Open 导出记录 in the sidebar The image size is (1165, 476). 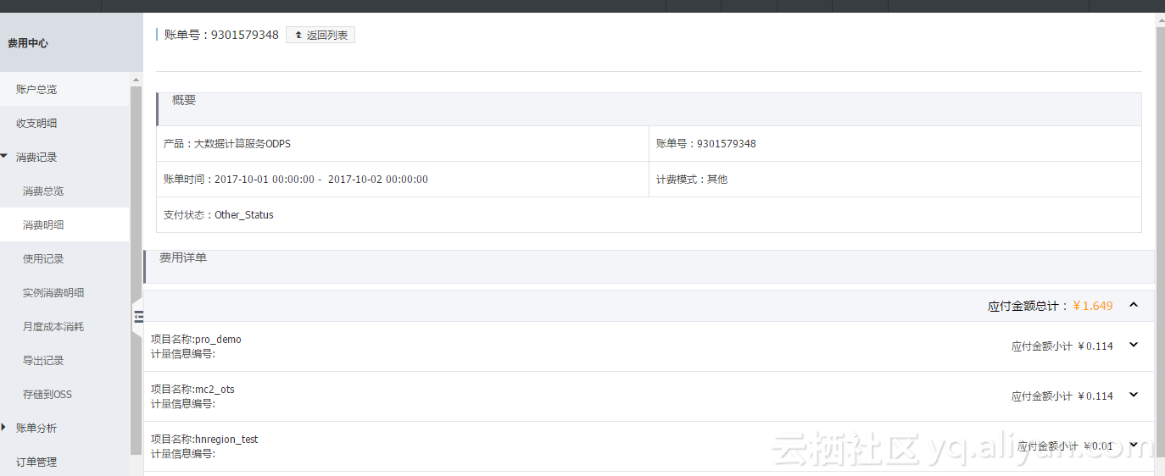64,360
